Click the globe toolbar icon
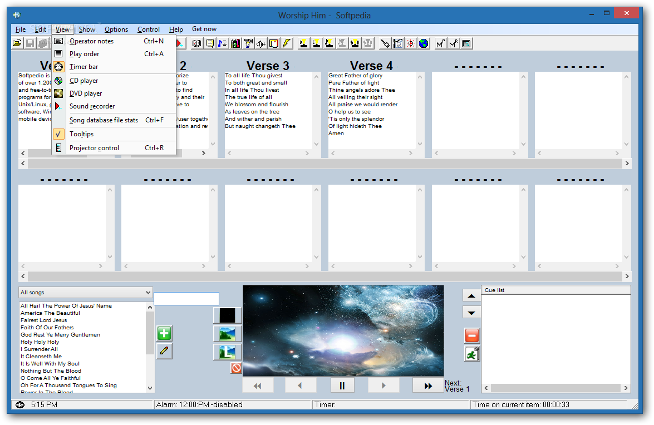 pyautogui.click(x=424, y=43)
